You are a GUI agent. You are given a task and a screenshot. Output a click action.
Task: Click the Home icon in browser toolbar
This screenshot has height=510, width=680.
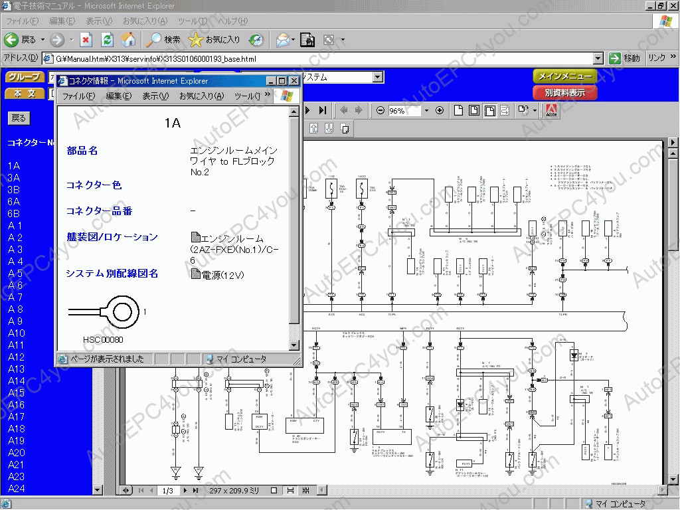pos(128,40)
